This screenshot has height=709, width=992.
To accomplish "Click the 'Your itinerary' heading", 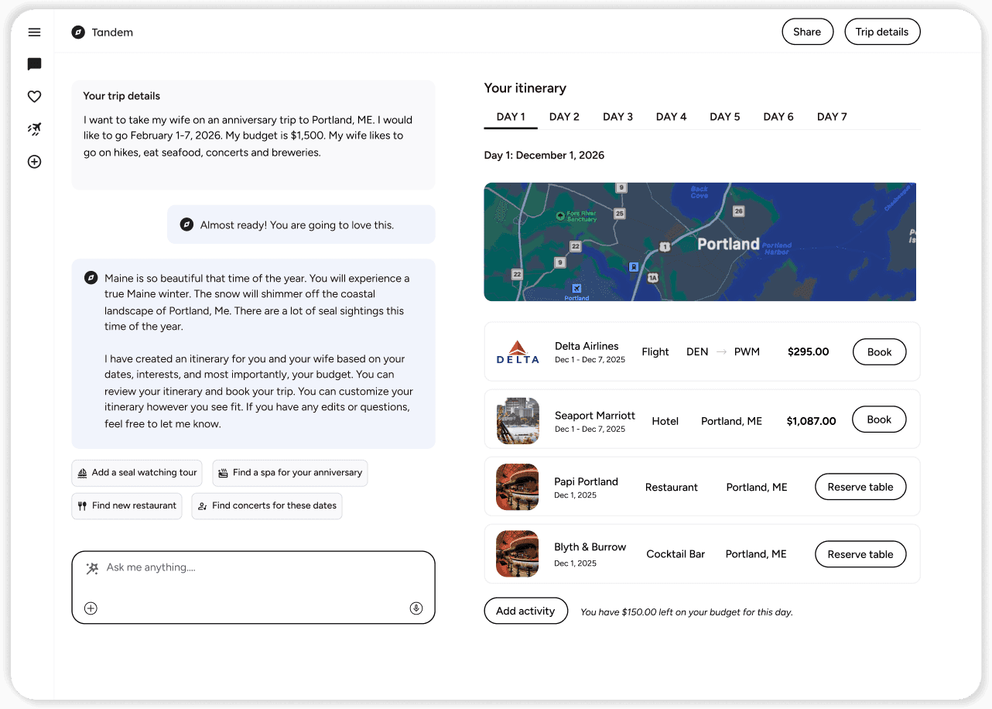I will click(525, 88).
